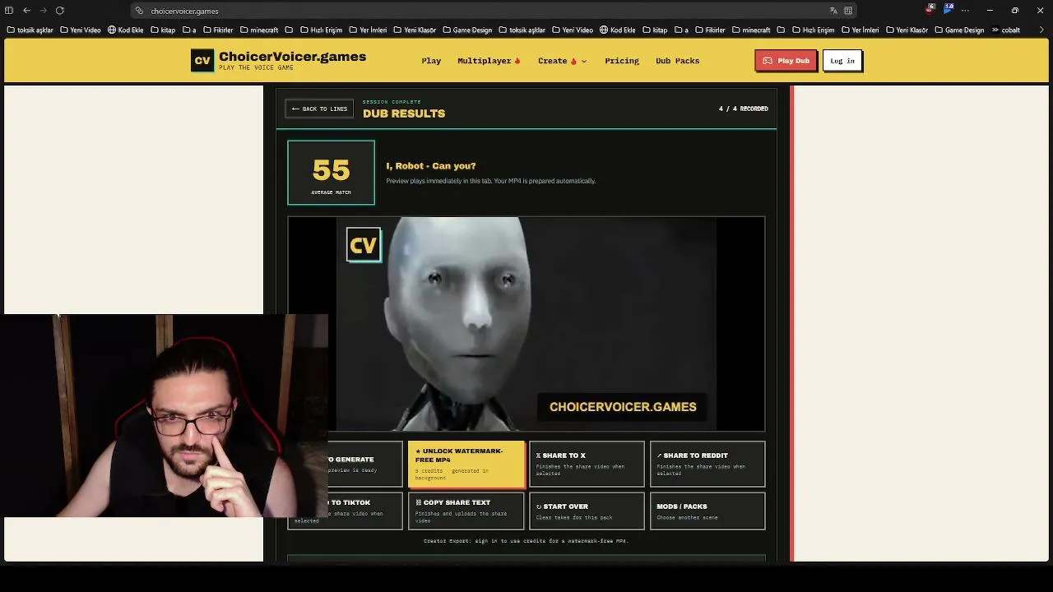Image resolution: width=1053 pixels, height=592 pixels.
Task: Click the 'DUB RESULTS' heading text
Action: 404,113
